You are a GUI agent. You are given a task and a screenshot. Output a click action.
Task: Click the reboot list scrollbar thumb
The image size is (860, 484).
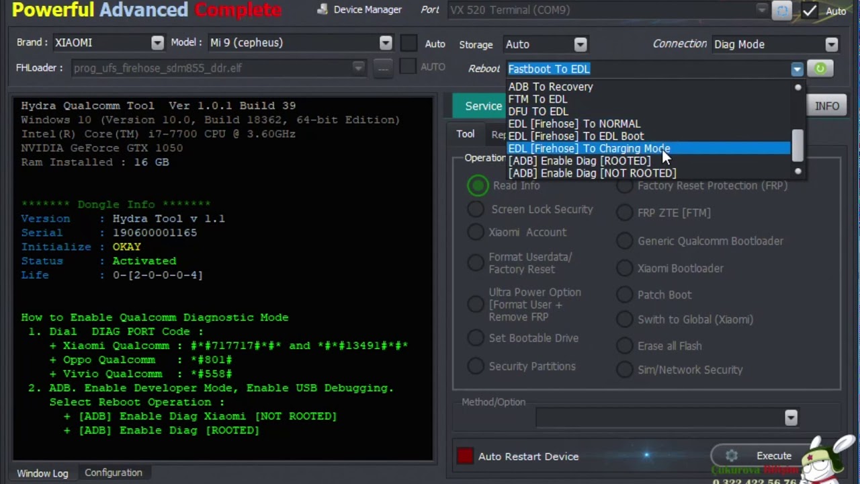(x=798, y=145)
